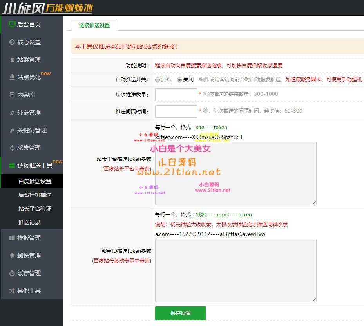Click the link icon beside 外链管理

click(x=12, y=112)
